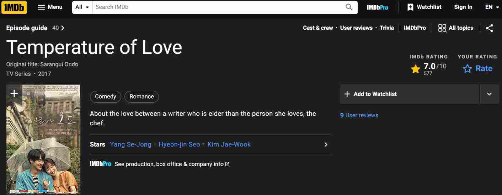502x195 pixels.
Task: Open the 9 User reviews link
Action: point(359,115)
